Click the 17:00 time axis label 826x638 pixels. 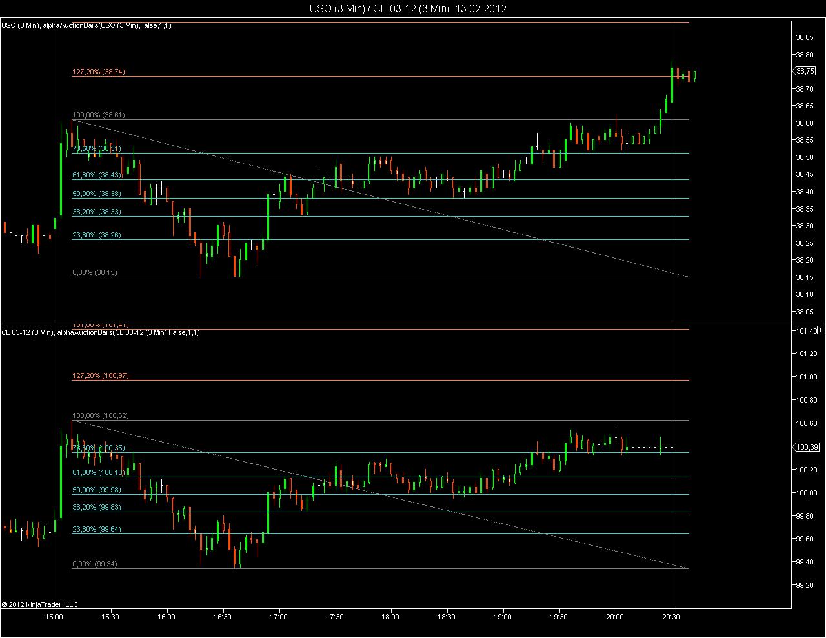[279, 616]
